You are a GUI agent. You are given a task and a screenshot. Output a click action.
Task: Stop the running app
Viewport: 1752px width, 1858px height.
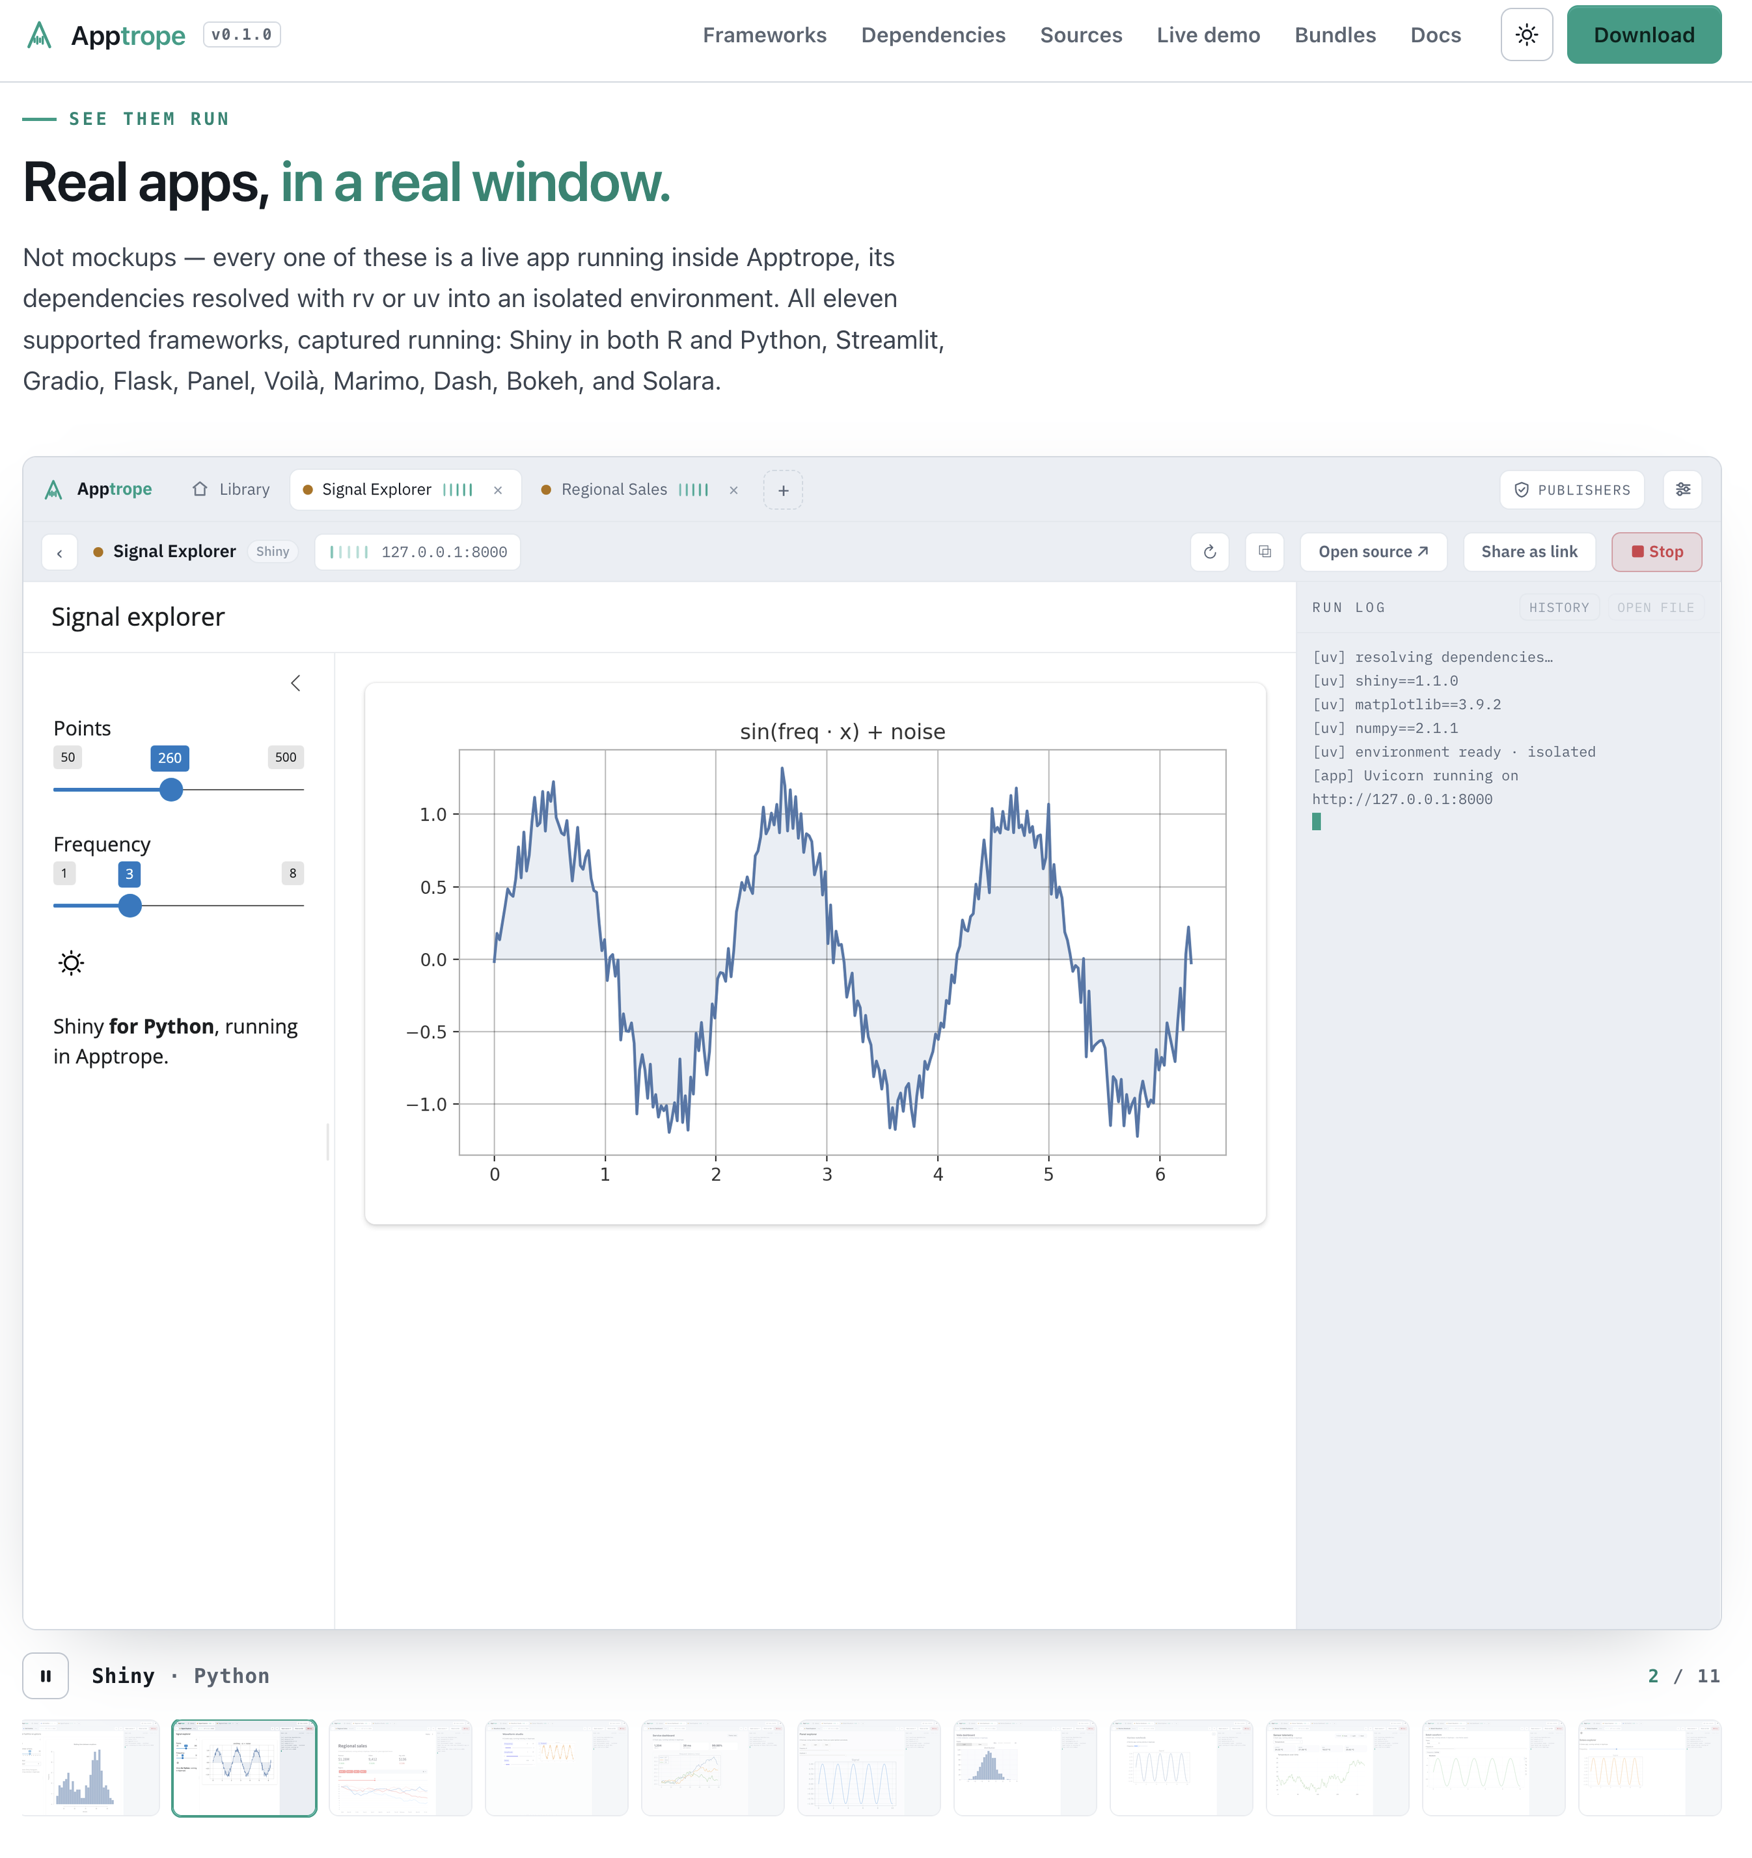pyautogui.click(x=1656, y=552)
